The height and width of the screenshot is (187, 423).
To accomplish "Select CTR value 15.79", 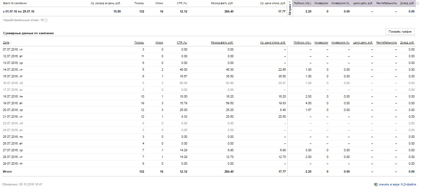I will pyautogui.click(x=184, y=103).
